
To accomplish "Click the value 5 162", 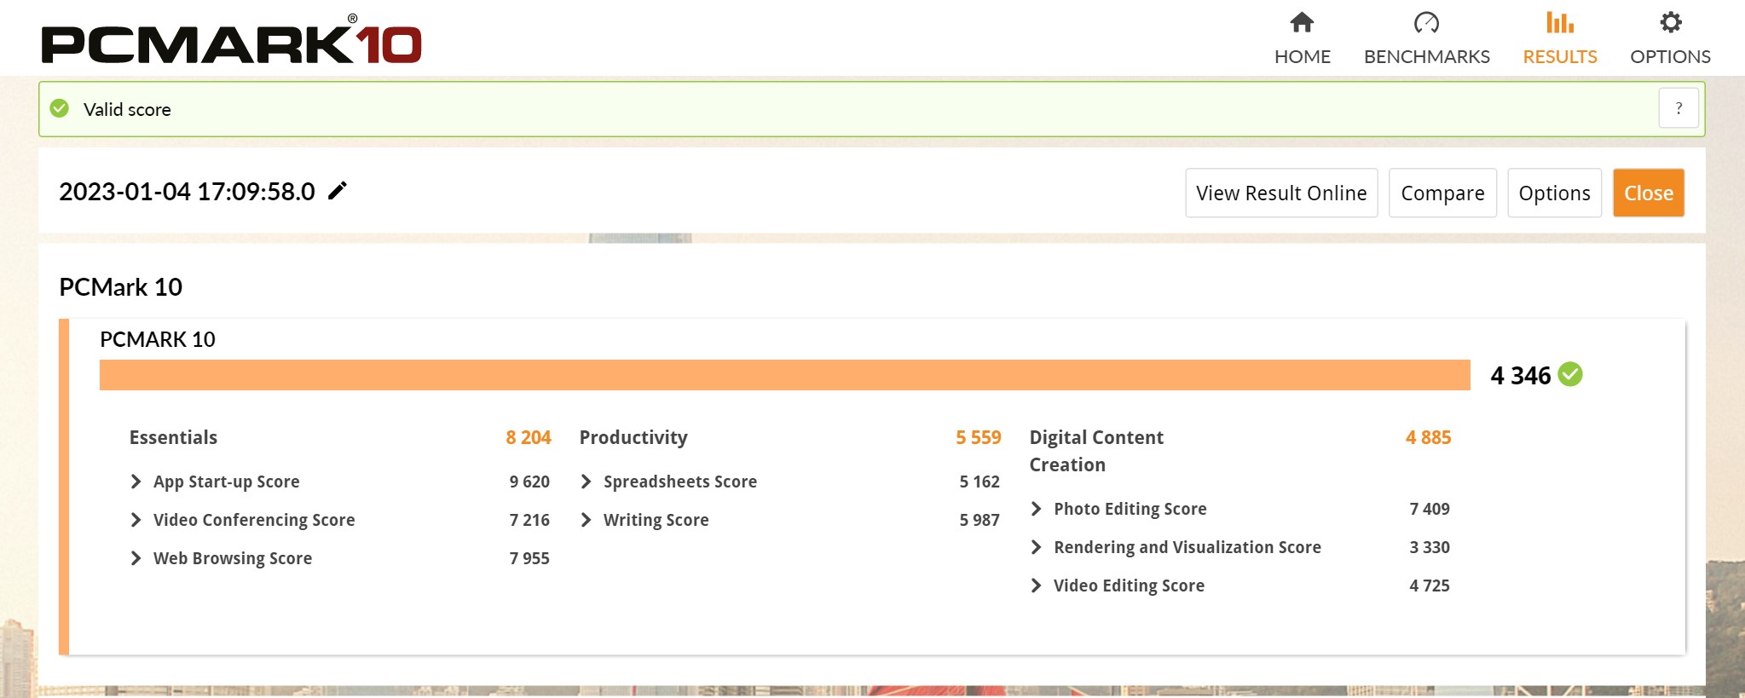I will pos(979,482).
